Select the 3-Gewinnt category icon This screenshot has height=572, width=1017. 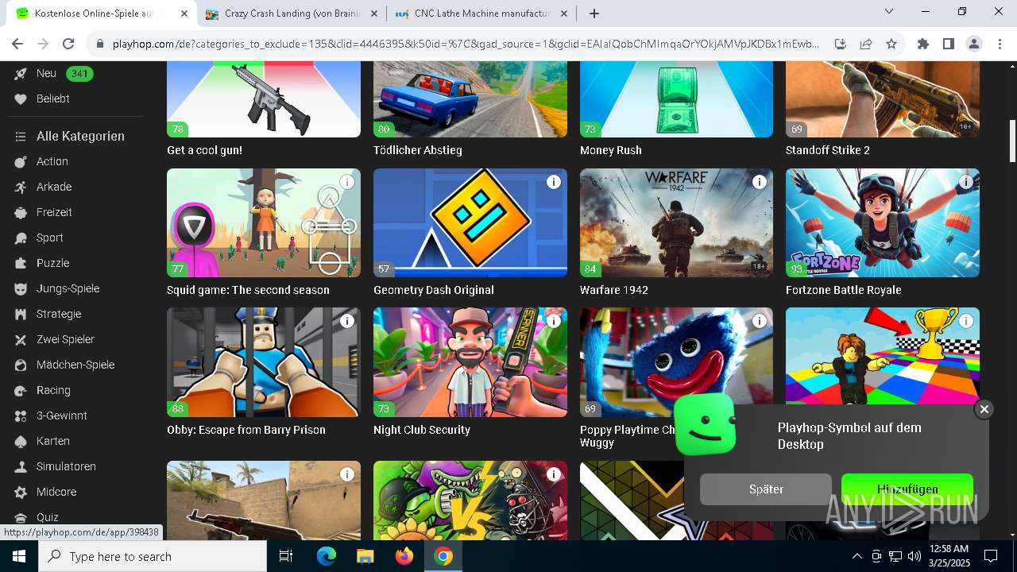tap(21, 415)
